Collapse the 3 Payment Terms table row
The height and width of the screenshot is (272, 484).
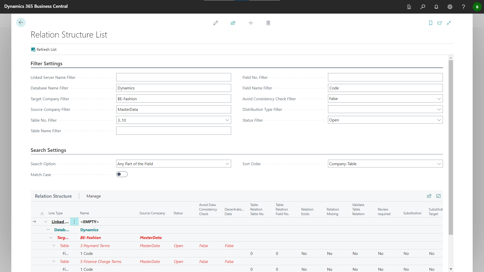coord(54,246)
